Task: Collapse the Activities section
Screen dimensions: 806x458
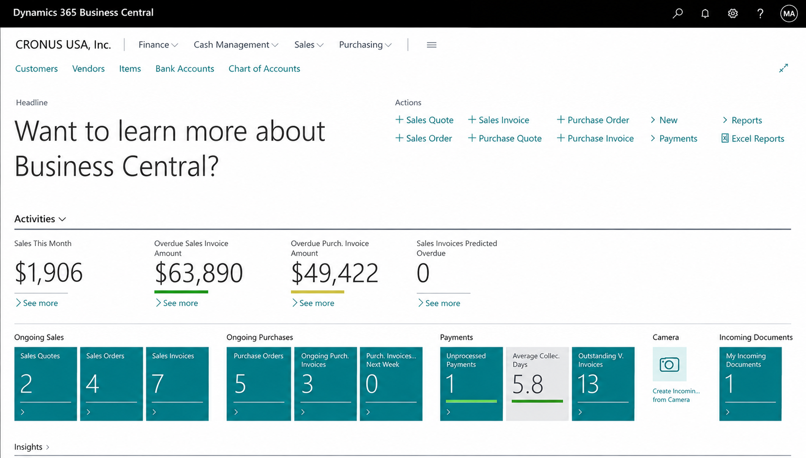Action: click(x=40, y=219)
